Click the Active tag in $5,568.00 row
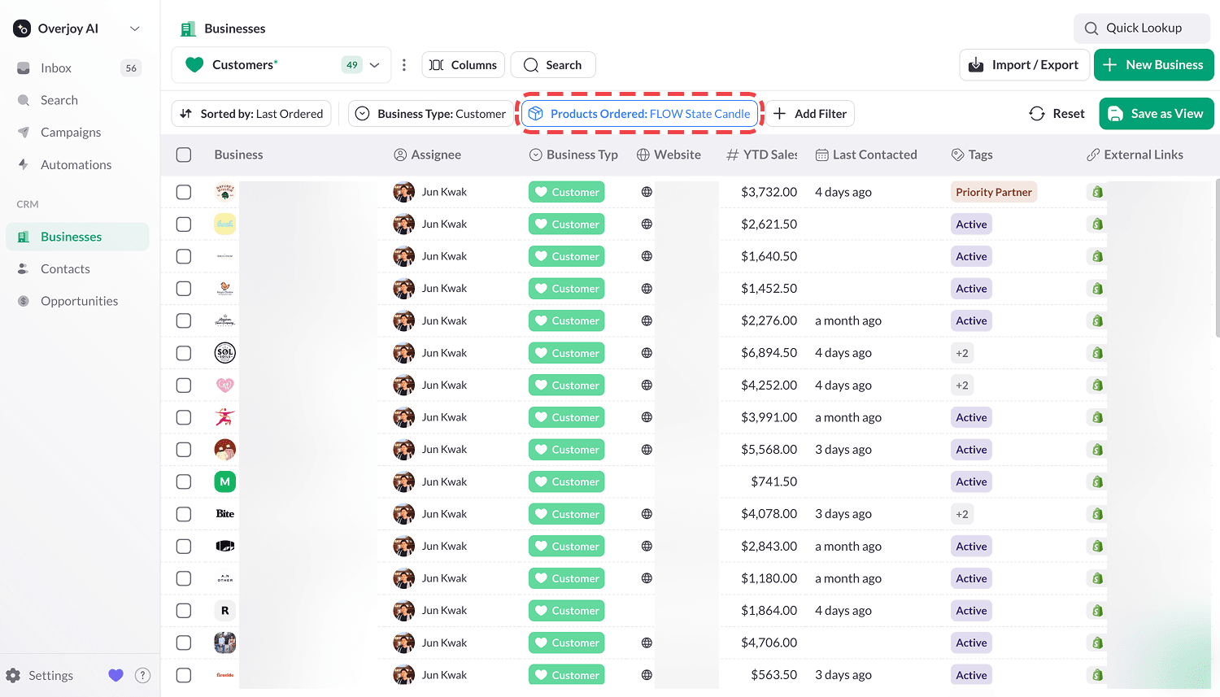 pos(971,450)
